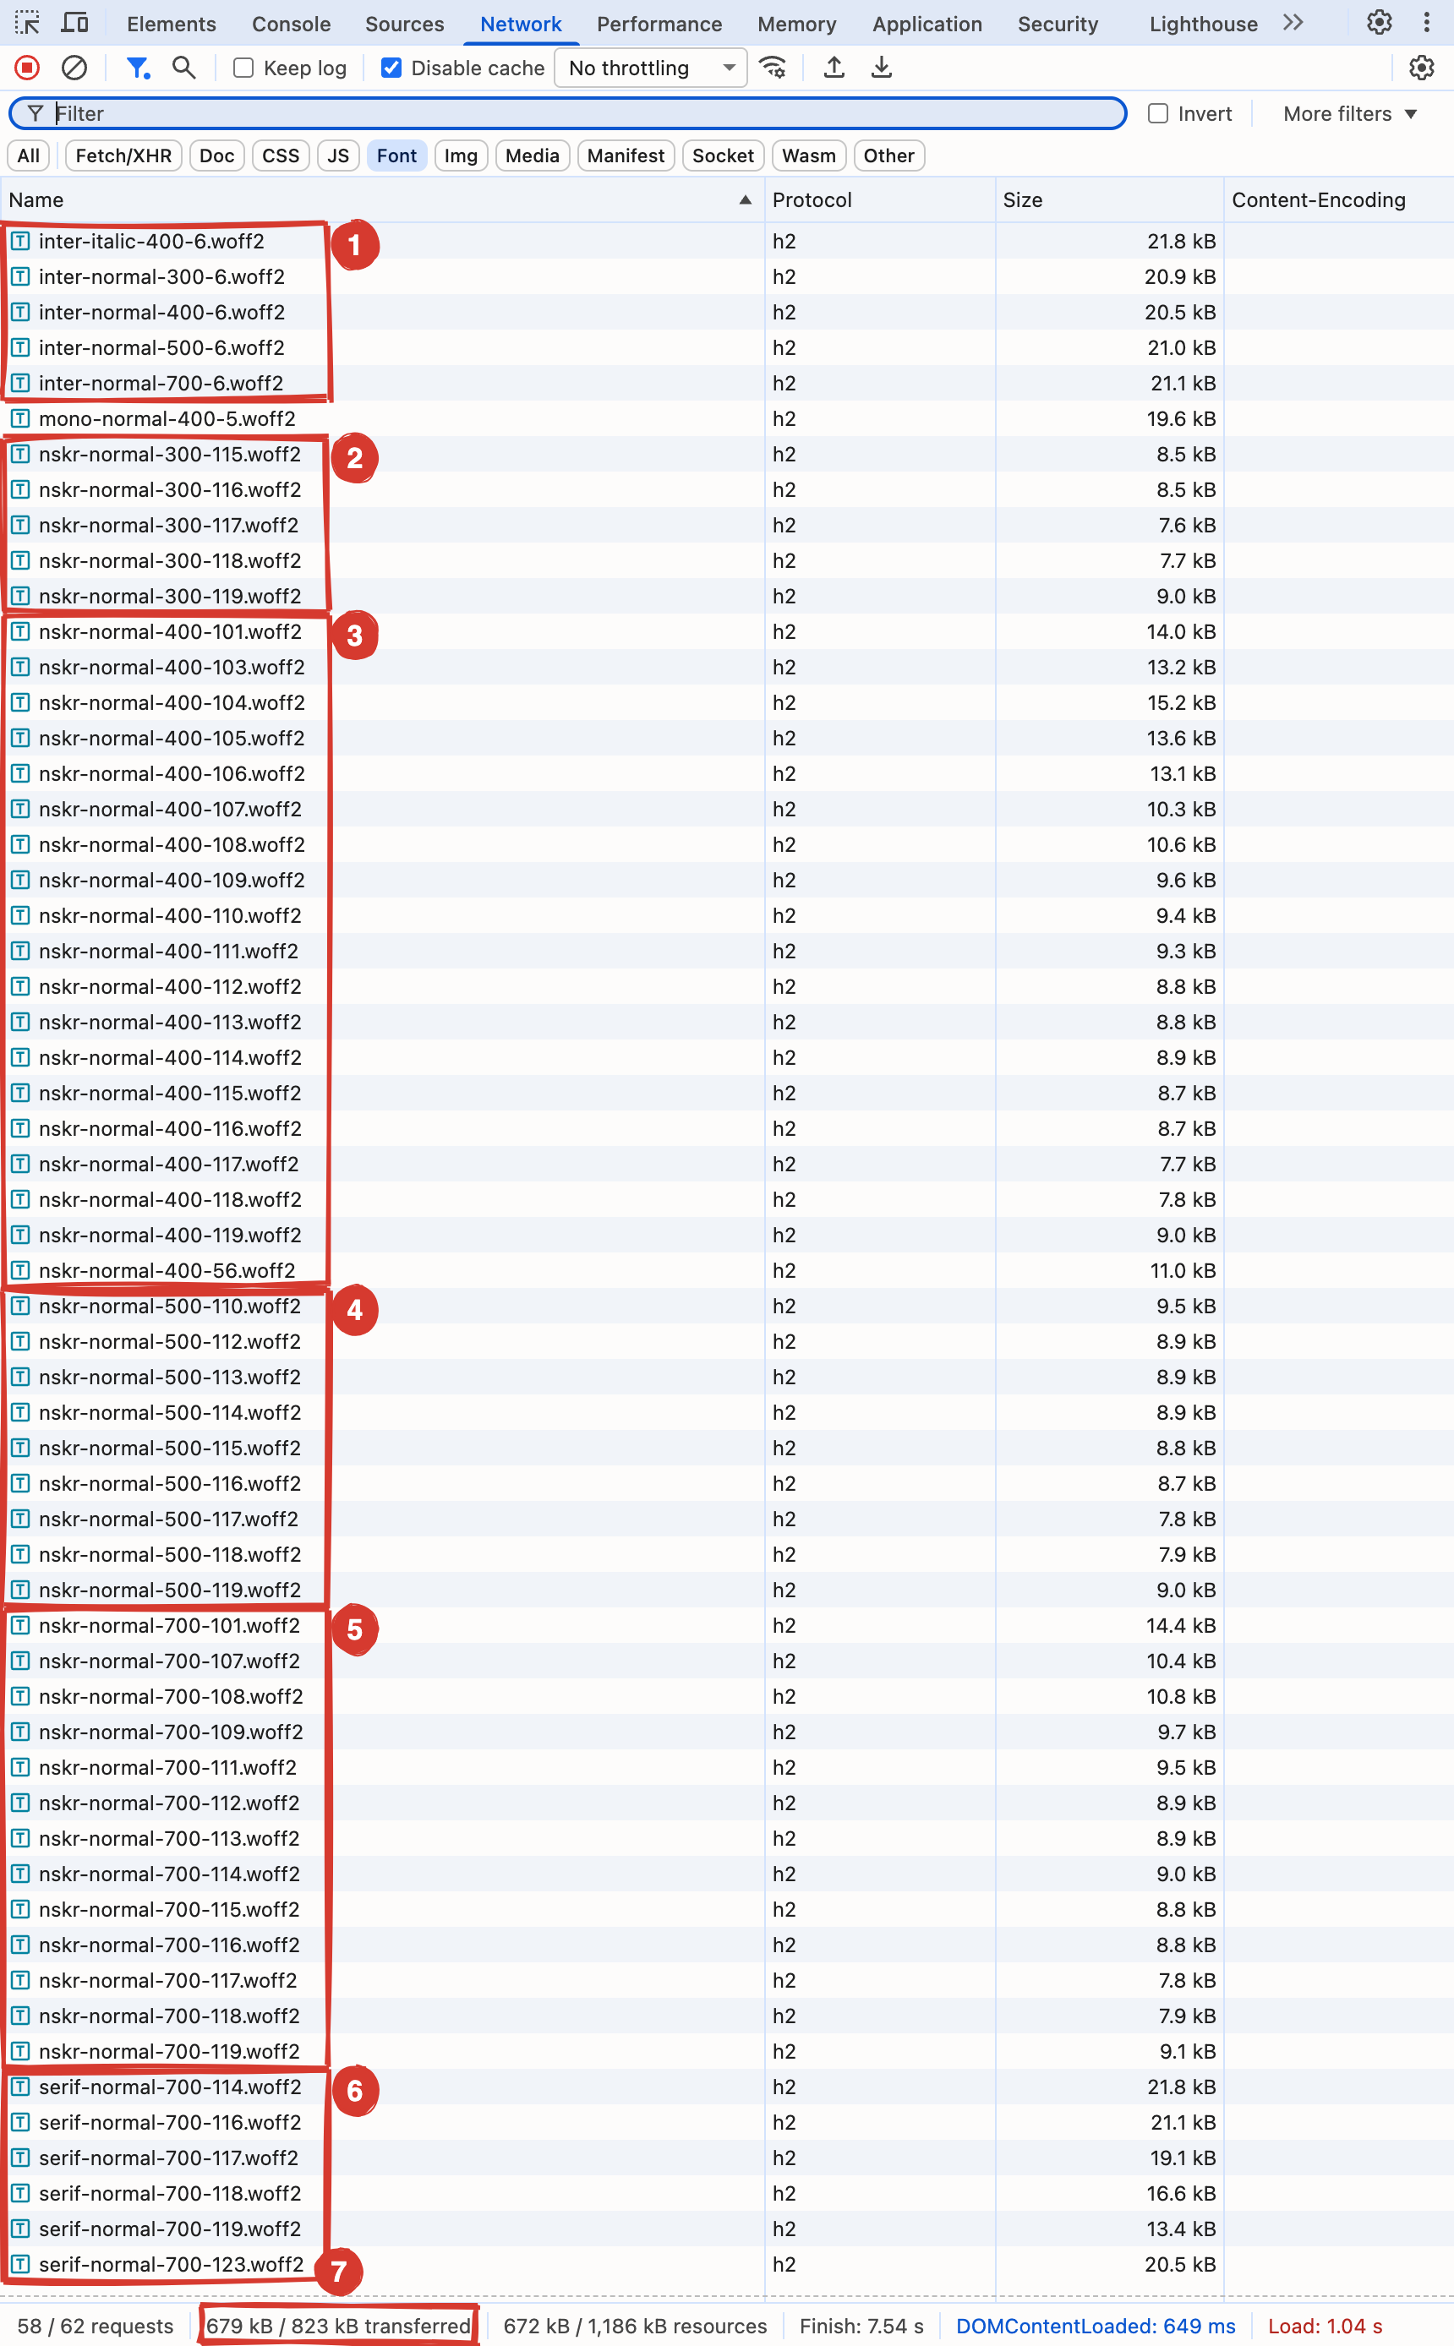Viewport: 1454px width, 2346px height.
Task: Select the All filter type
Action: (29, 155)
